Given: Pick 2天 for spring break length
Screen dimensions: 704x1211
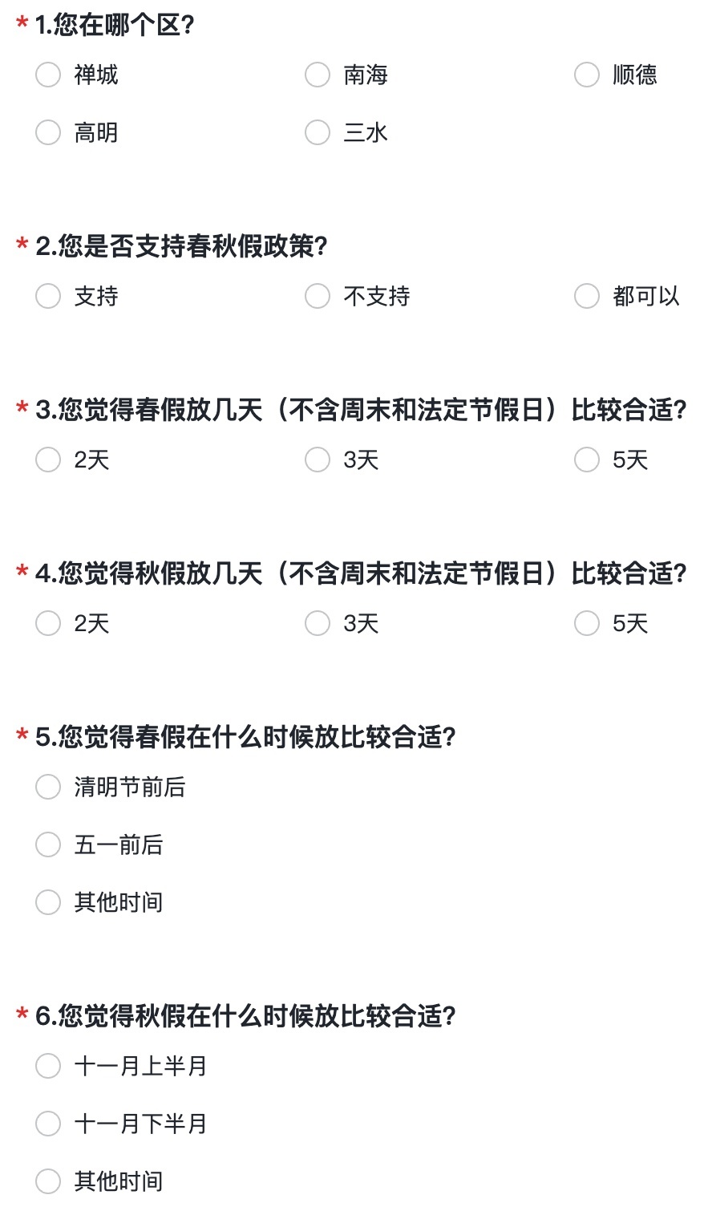Looking at the screenshot, I should [48, 460].
